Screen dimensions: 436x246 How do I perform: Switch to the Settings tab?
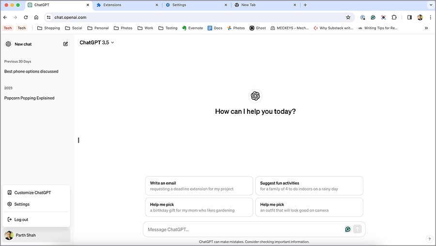pos(196,5)
